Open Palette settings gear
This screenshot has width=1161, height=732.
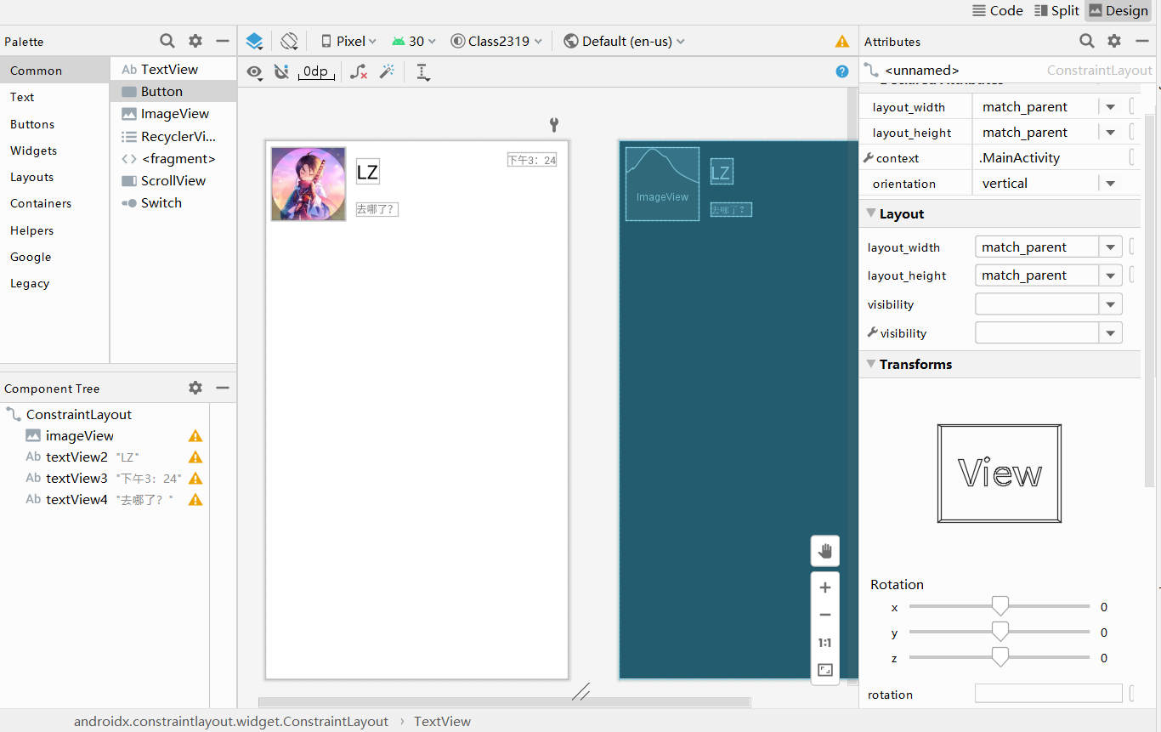195,41
